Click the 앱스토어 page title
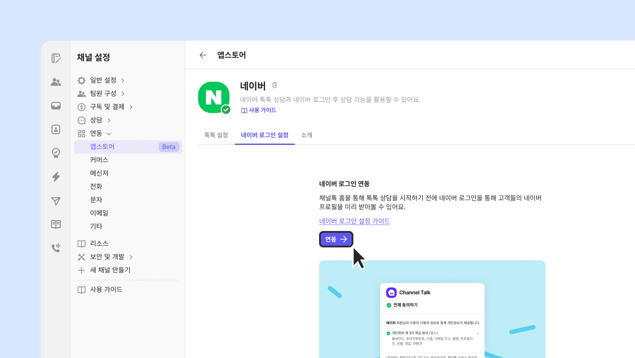 pyautogui.click(x=232, y=55)
